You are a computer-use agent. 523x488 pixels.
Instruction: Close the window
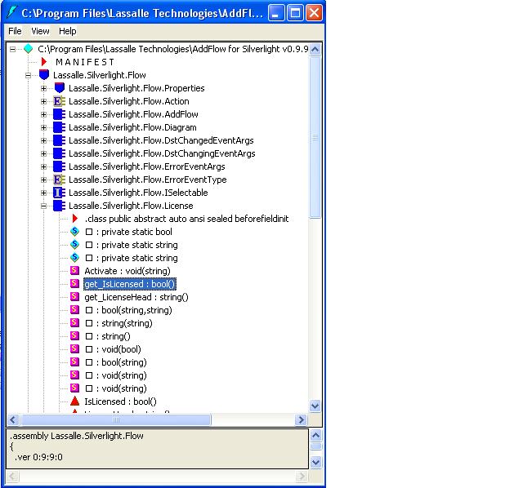point(314,13)
